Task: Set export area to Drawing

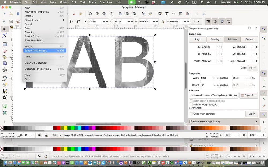Action: tap(215, 39)
